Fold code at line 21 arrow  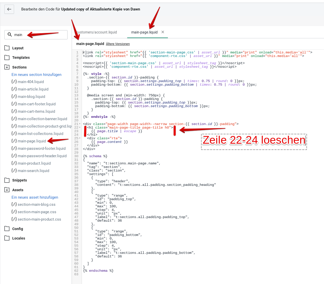tap(80, 124)
